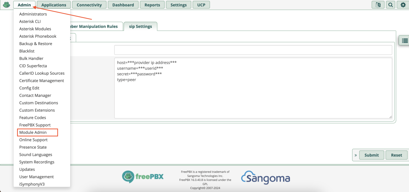Image resolution: width=409 pixels, height=192 pixels.
Task: Switch to the sip Settings tab
Action: click(141, 26)
